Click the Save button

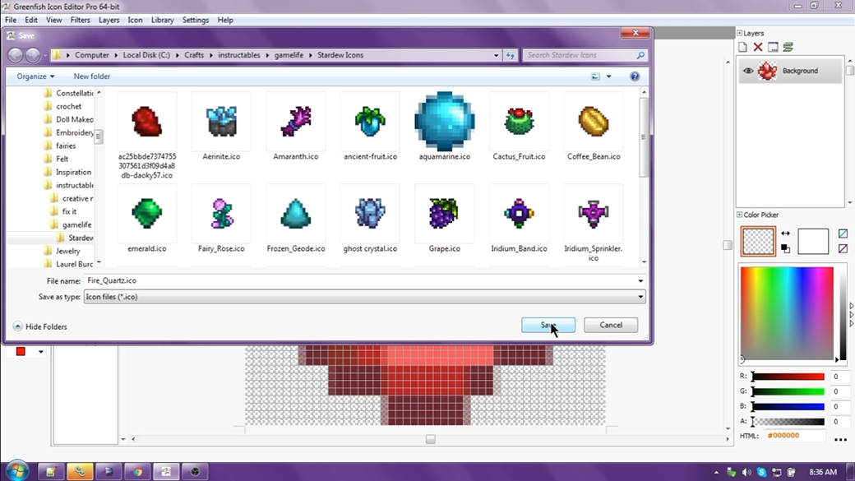pyautogui.click(x=548, y=325)
